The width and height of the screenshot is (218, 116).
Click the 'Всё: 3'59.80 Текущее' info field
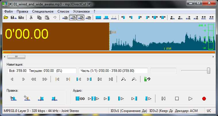(42, 71)
